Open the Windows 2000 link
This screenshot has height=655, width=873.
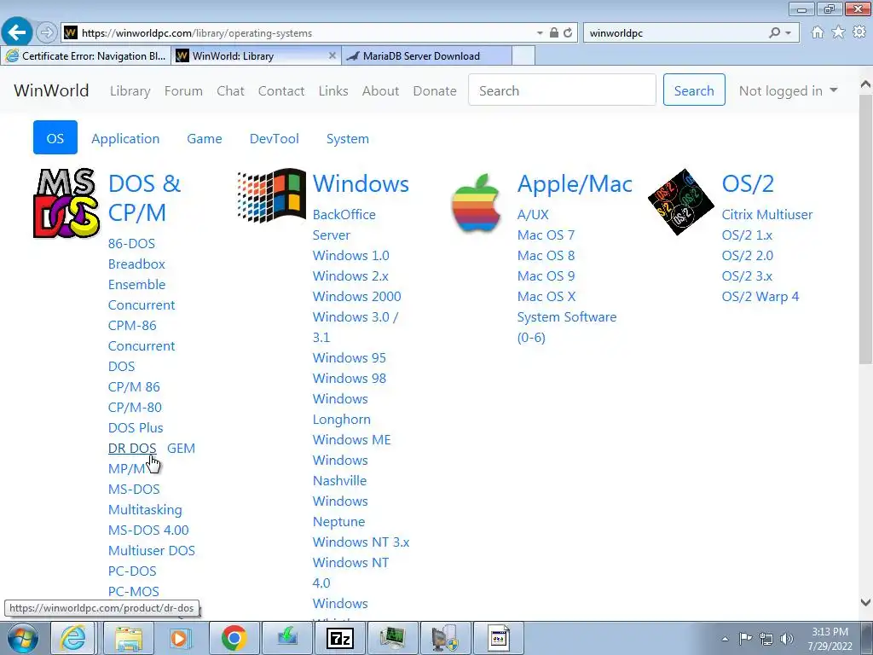[x=356, y=296]
